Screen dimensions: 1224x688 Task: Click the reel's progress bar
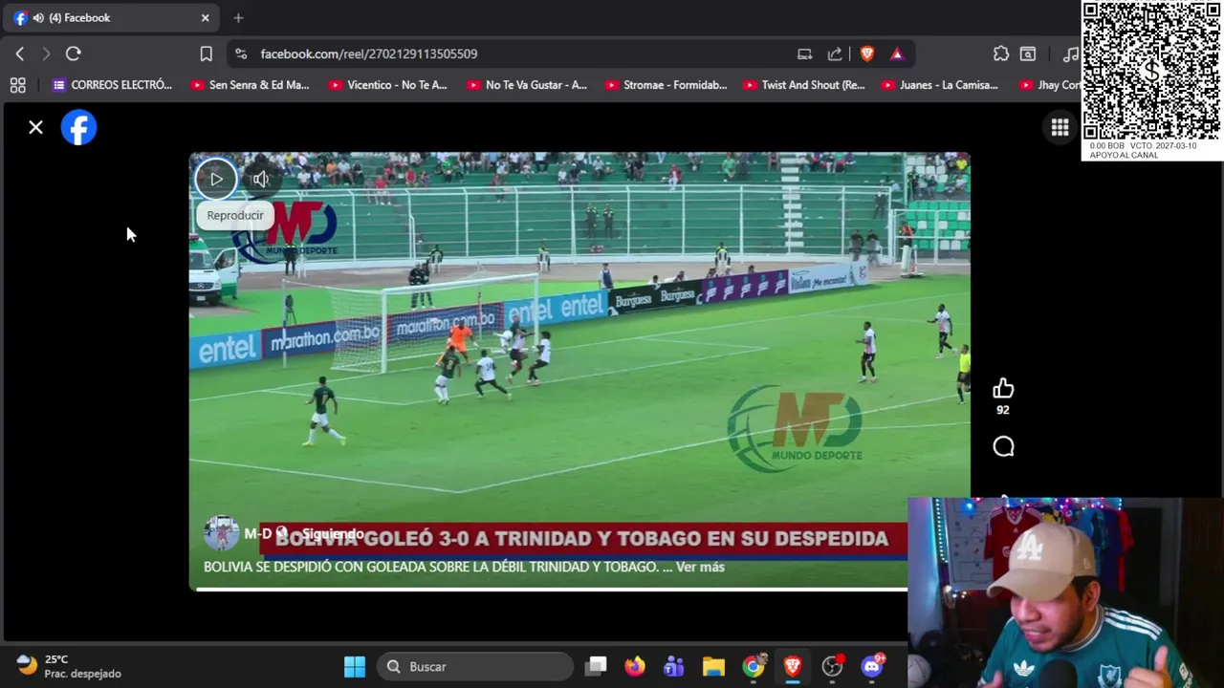point(551,589)
